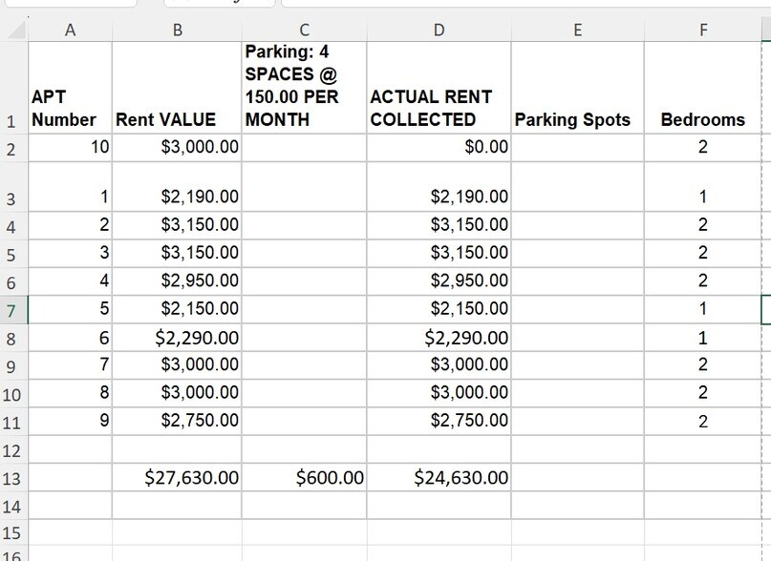Select column D header
771x561 pixels.
click(439, 30)
